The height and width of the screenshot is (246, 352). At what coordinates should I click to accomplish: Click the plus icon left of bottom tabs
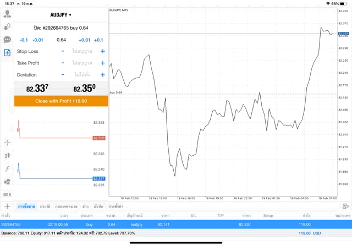click(7, 206)
